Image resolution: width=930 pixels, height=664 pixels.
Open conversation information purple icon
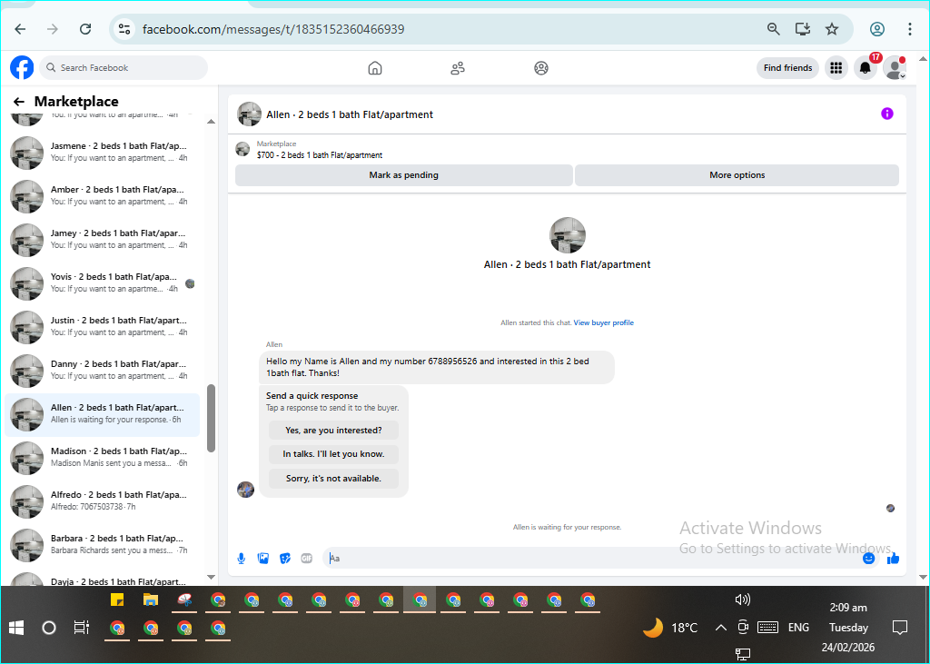pos(886,114)
